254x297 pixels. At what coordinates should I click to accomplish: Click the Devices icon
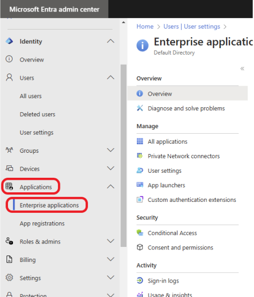pos(9,168)
